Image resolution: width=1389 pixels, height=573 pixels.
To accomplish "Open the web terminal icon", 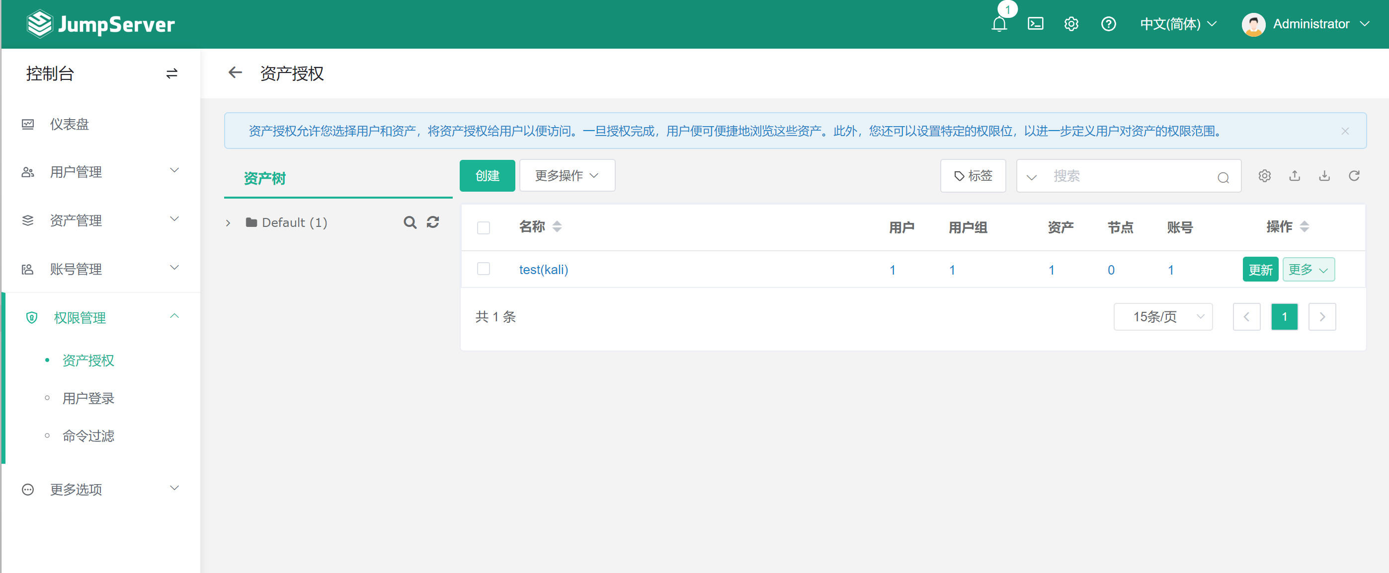I will 1035,24.
